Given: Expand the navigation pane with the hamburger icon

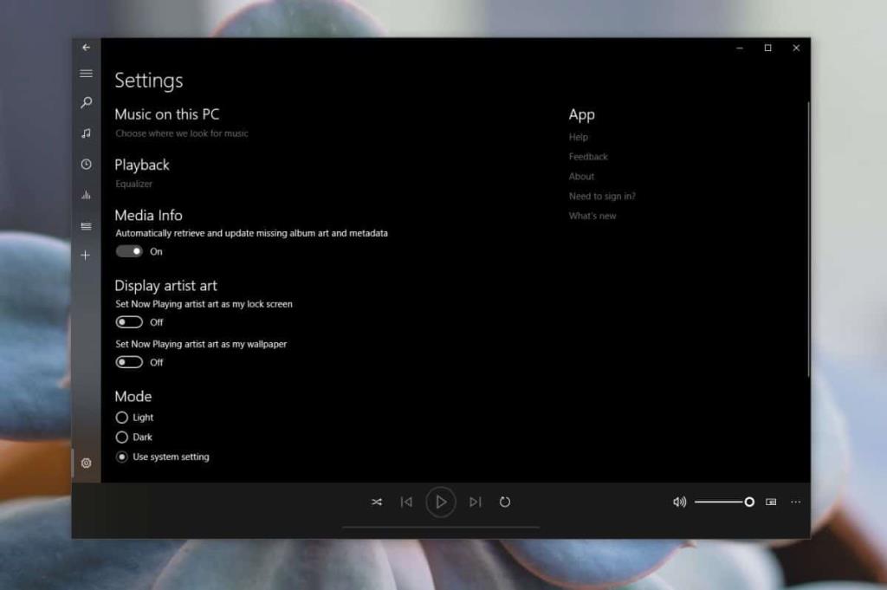Looking at the screenshot, I should (86, 73).
